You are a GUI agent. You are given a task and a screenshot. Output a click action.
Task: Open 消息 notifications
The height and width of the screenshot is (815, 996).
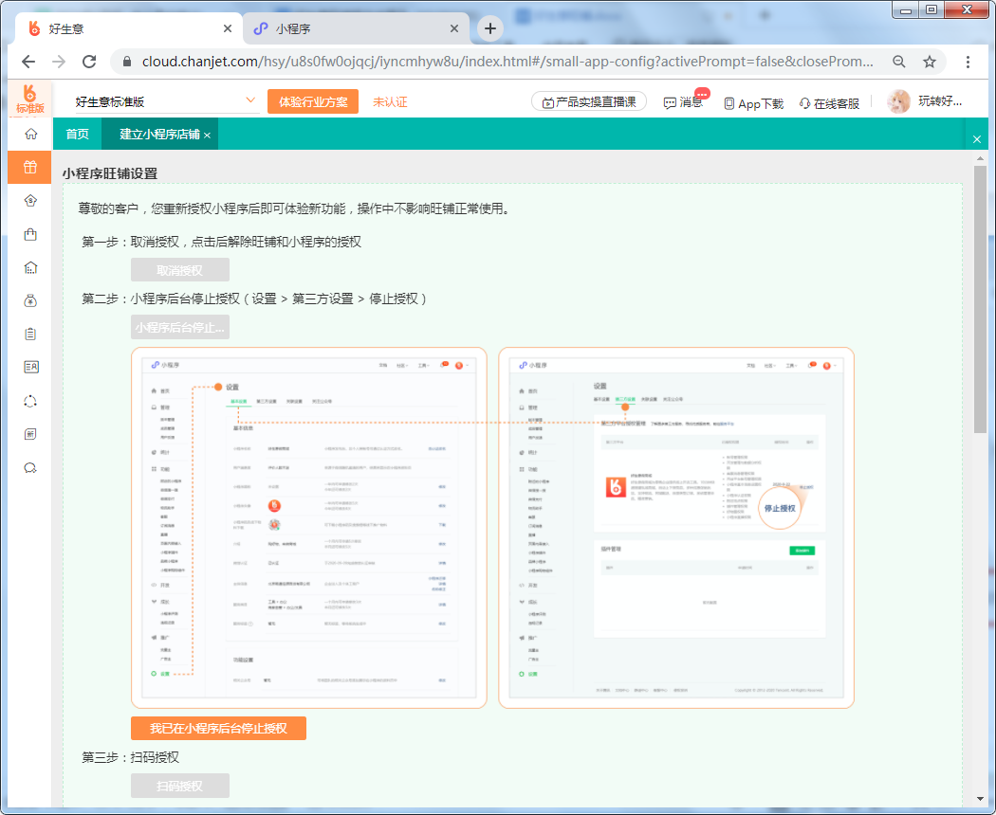pyautogui.click(x=684, y=102)
